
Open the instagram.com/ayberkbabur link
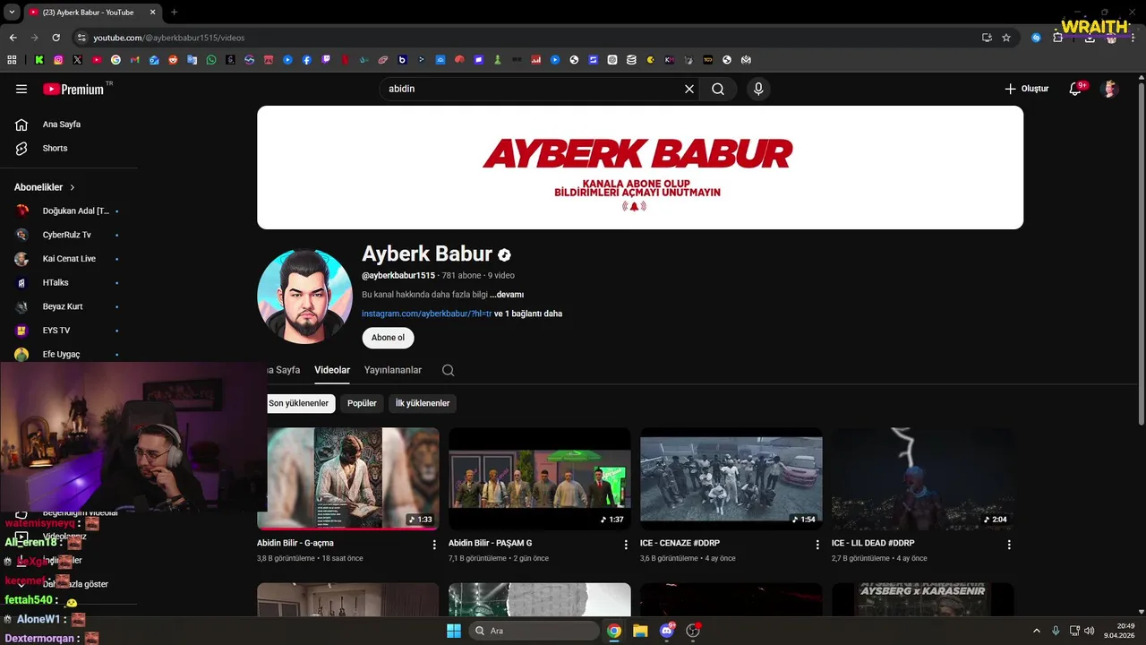[427, 314]
